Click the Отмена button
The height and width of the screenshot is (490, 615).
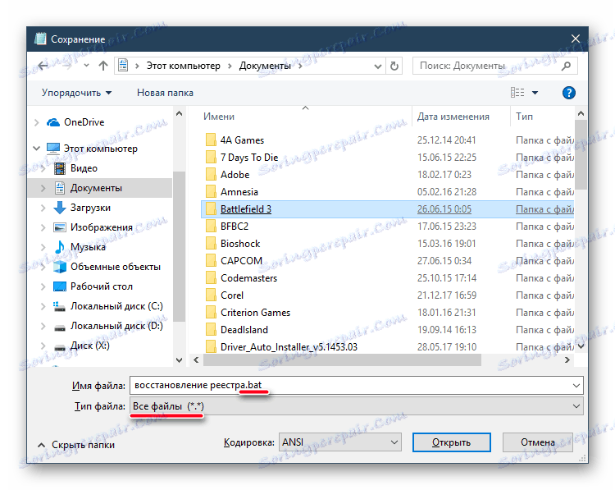pos(538,442)
